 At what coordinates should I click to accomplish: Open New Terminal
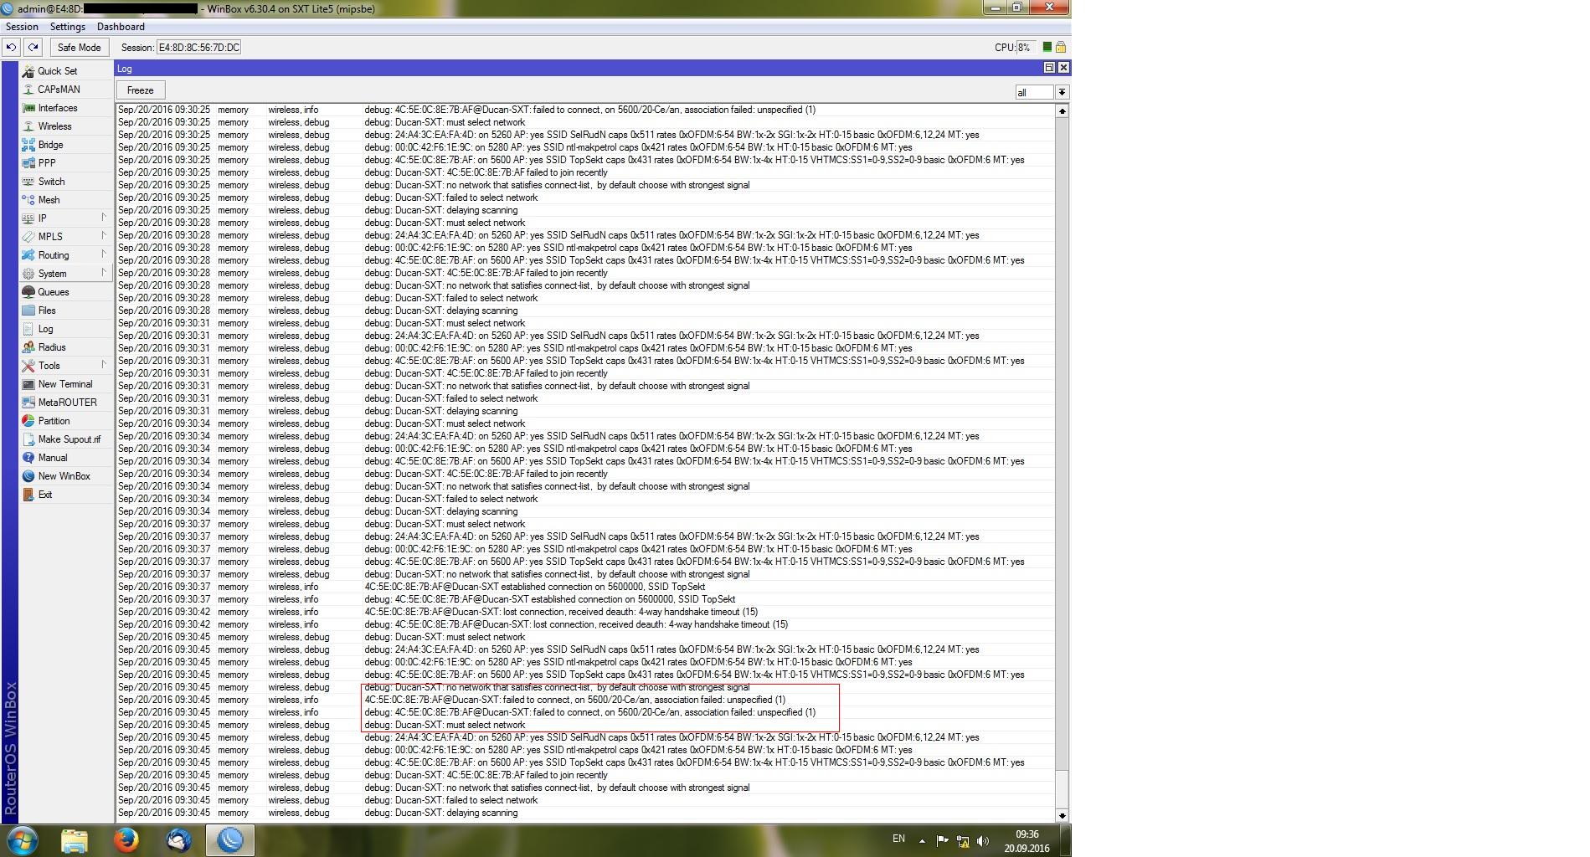click(x=64, y=384)
